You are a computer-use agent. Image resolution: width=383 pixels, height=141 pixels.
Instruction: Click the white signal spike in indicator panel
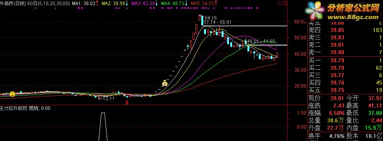103,127
